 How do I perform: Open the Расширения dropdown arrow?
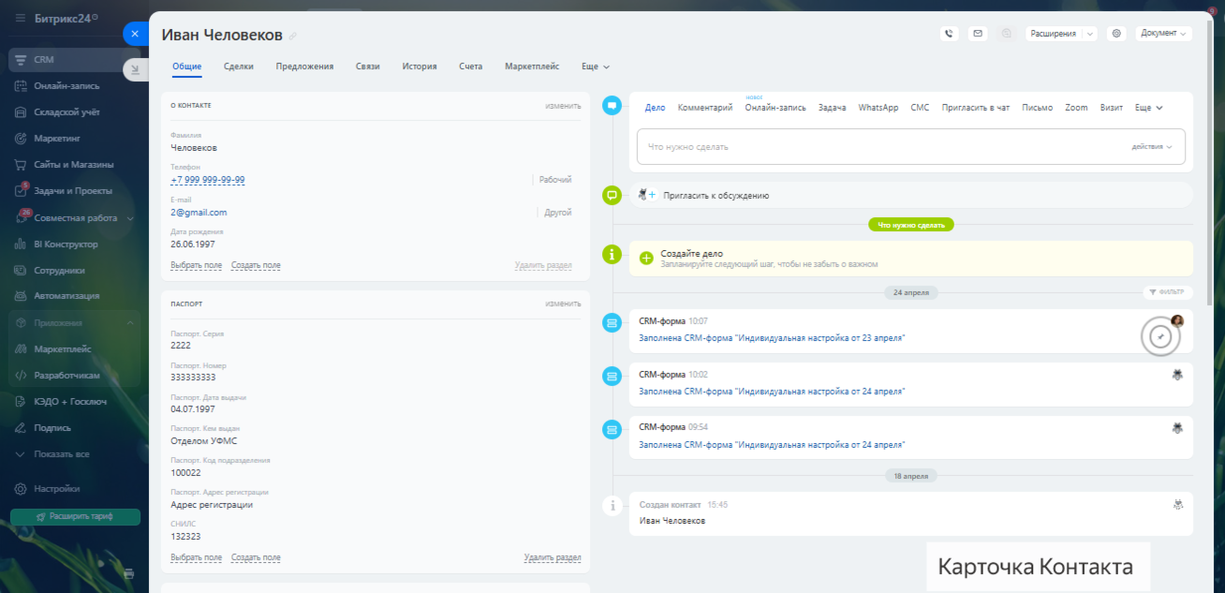[1090, 34]
